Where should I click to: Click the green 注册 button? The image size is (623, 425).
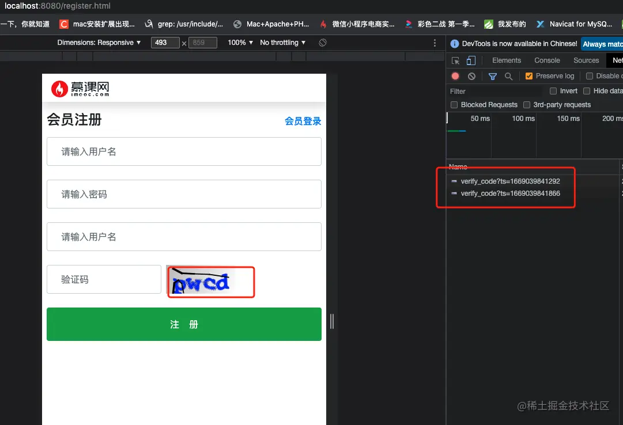pos(184,324)
